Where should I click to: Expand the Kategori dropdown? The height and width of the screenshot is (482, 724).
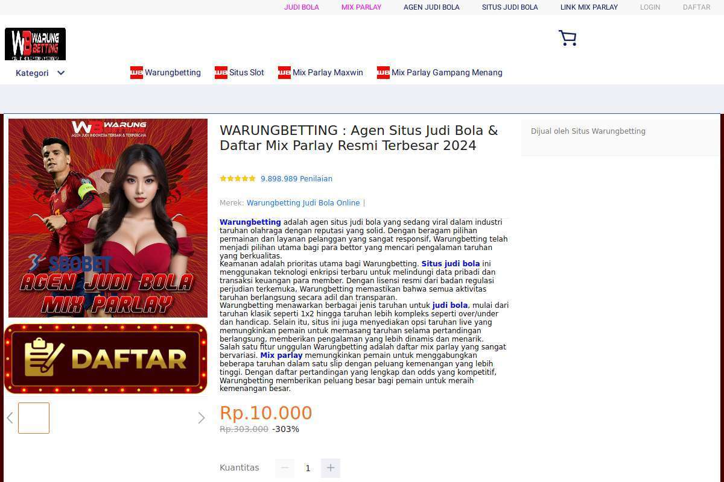[40, 73]
